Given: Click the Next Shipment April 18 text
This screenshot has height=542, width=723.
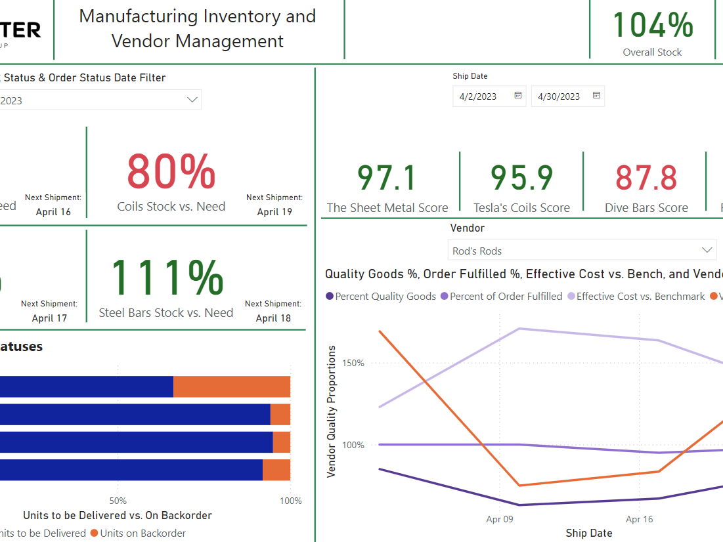Looking at the screenshot, I should click(273, 311).
